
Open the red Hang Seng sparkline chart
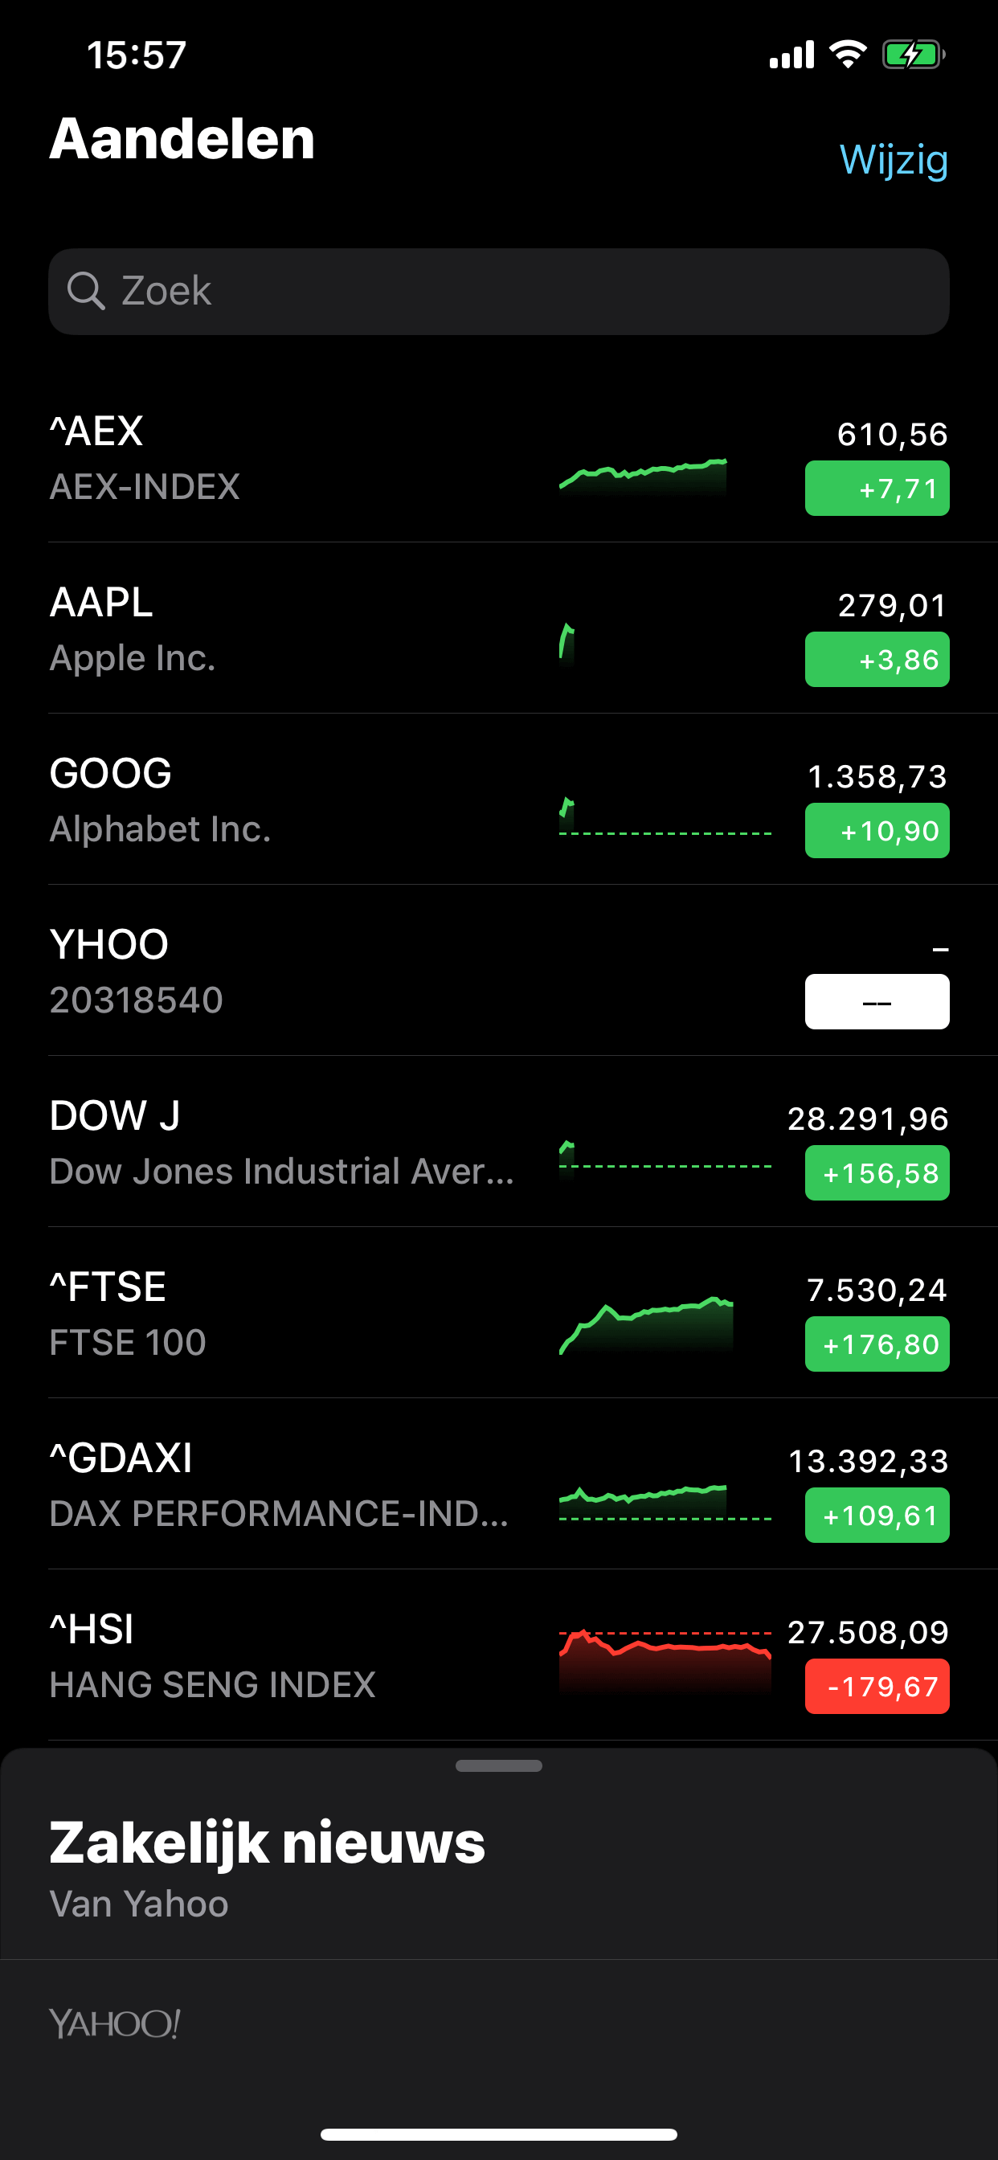pos(665,1660)
